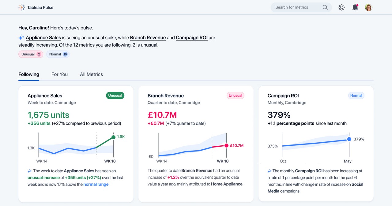Image resolution: width=392 pixels, height=206 pixels.
Task: Click the sparkle icon beside the pulse summary
Action: (21, 37)
